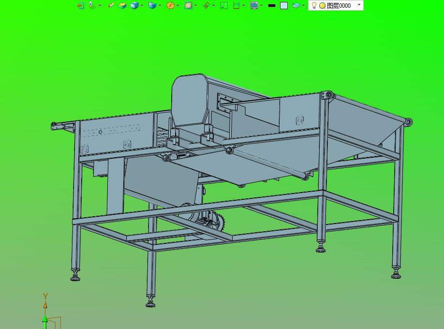
Task: Click the lamp and sketch tool icon
Action: [x=92, y=5]
